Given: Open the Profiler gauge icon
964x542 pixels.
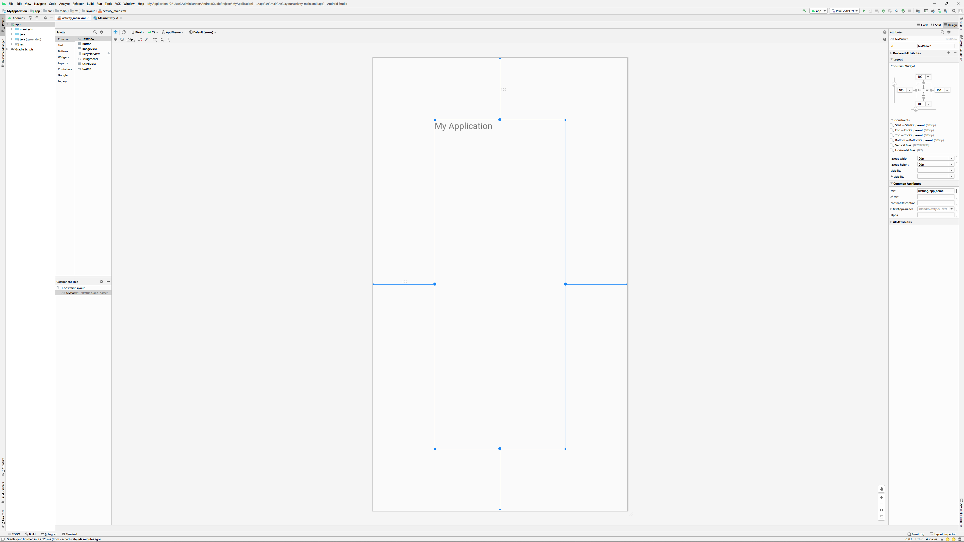Looking at the screenshot, I should [x=897, y=11].
